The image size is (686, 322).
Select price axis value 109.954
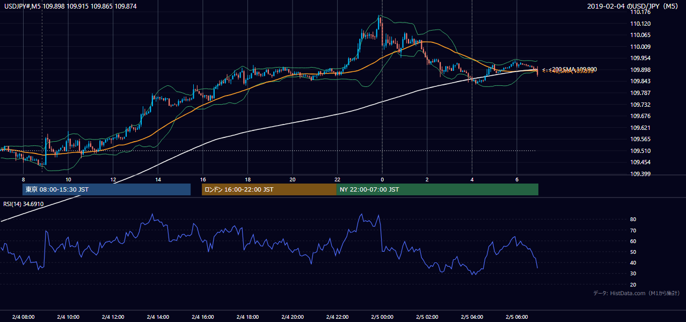pyautogui.click(x=641, y=58)
